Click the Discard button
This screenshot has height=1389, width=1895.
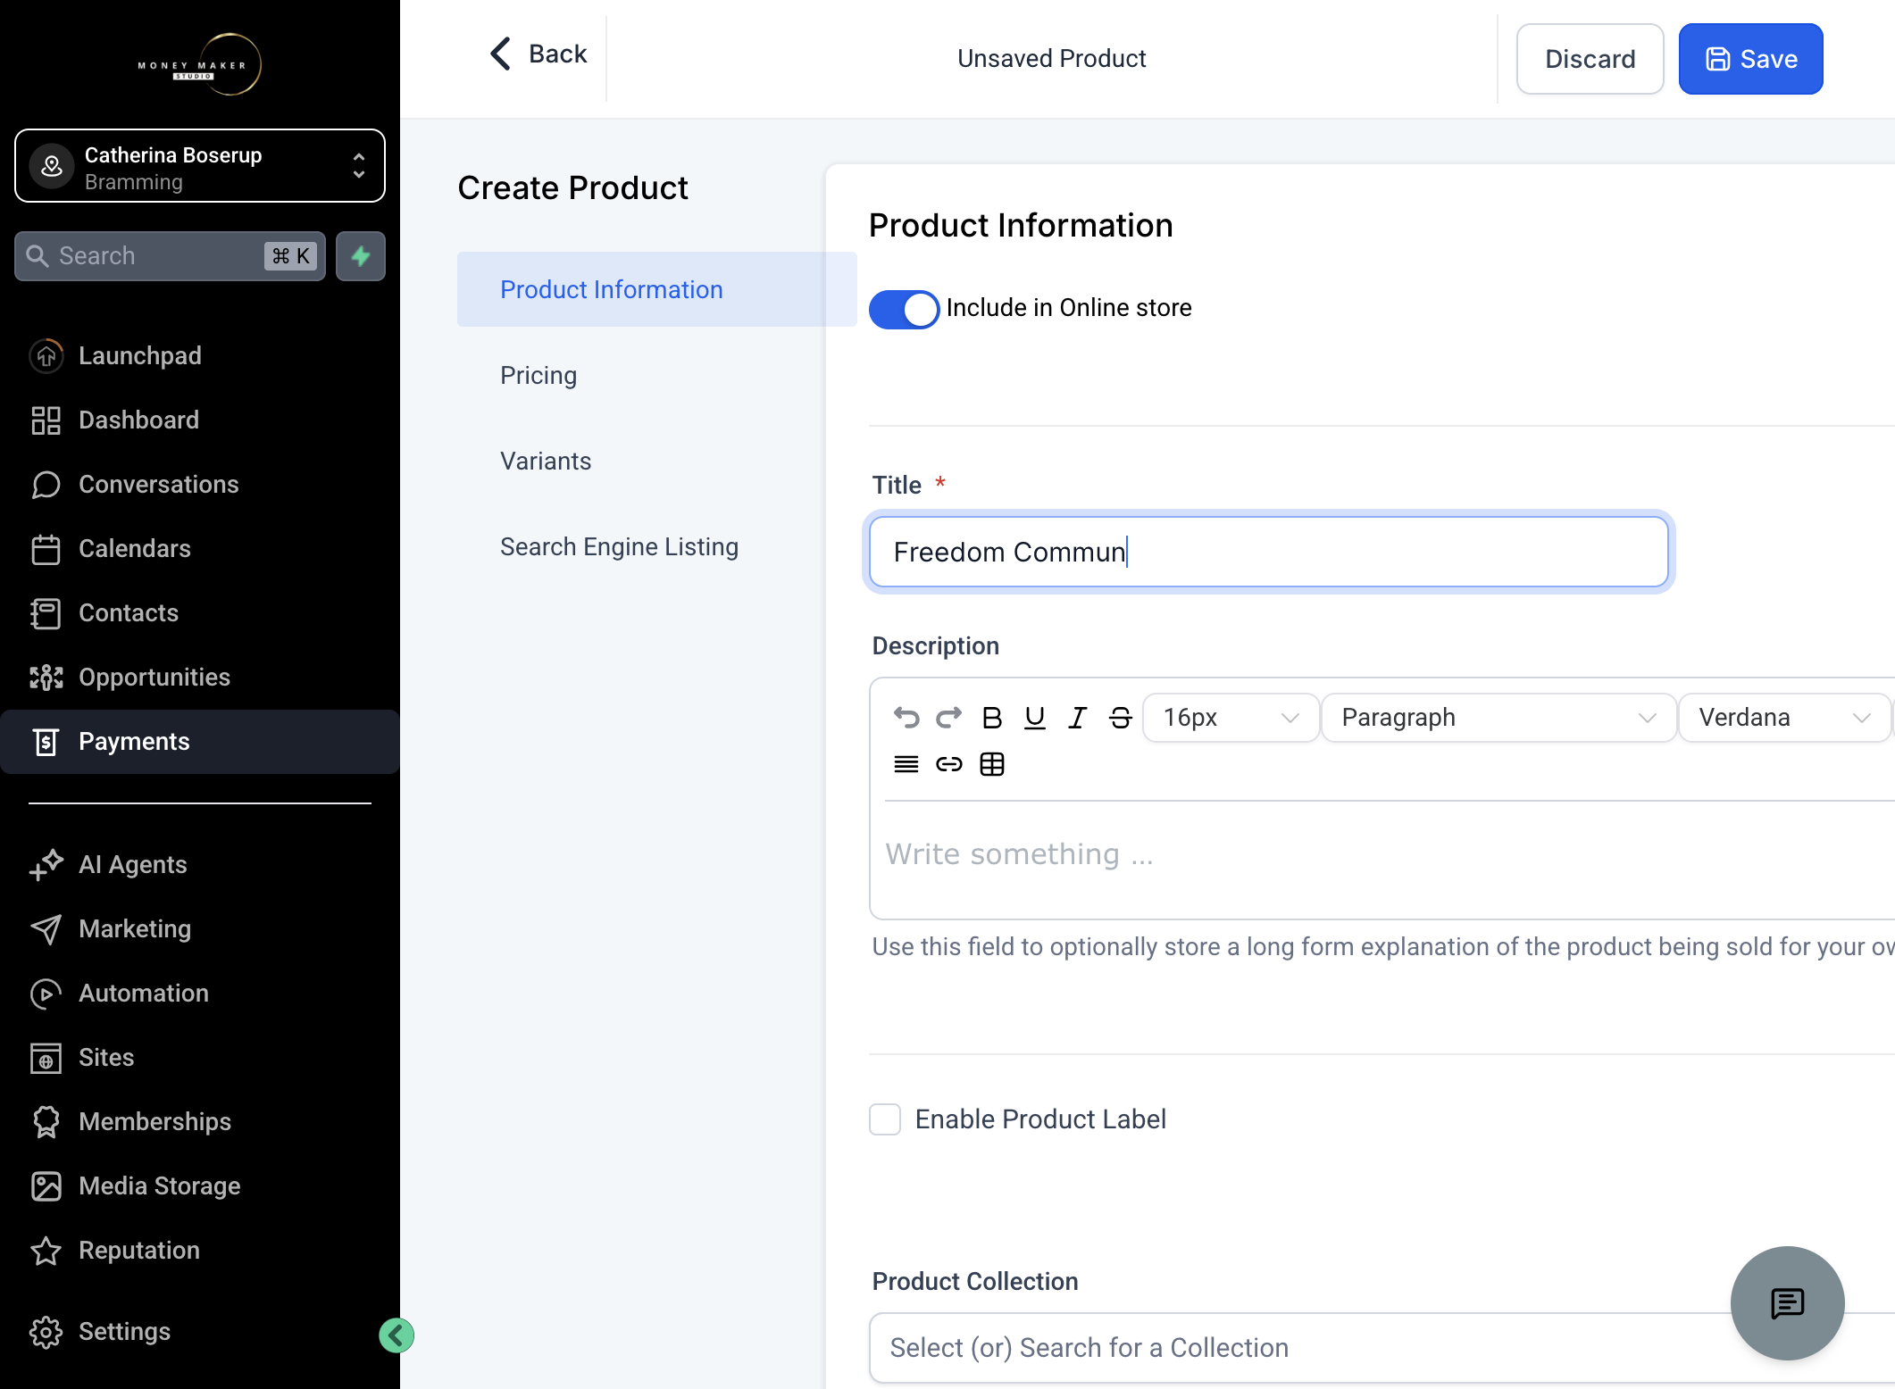pos(1590,59)
